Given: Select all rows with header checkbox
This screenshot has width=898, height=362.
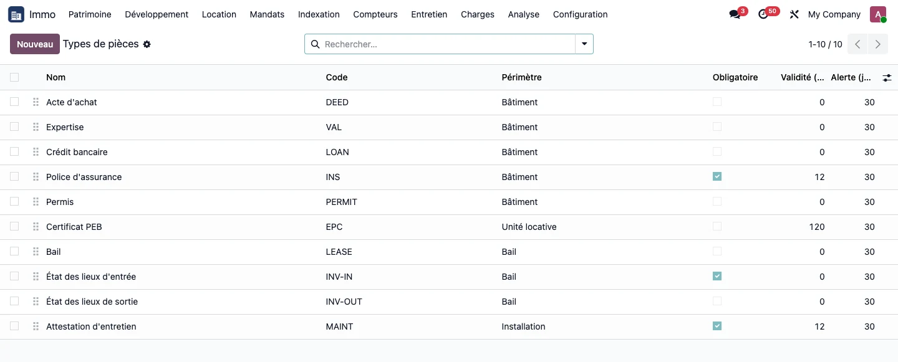Looking at the screenshot, I should (x=14, y=77).
